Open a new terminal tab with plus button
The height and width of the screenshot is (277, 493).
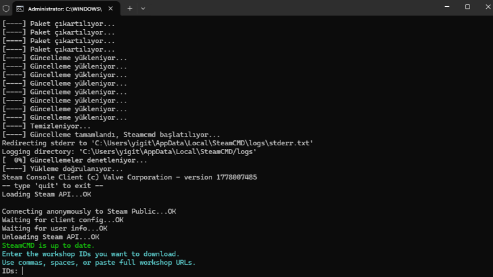(130, 9)
